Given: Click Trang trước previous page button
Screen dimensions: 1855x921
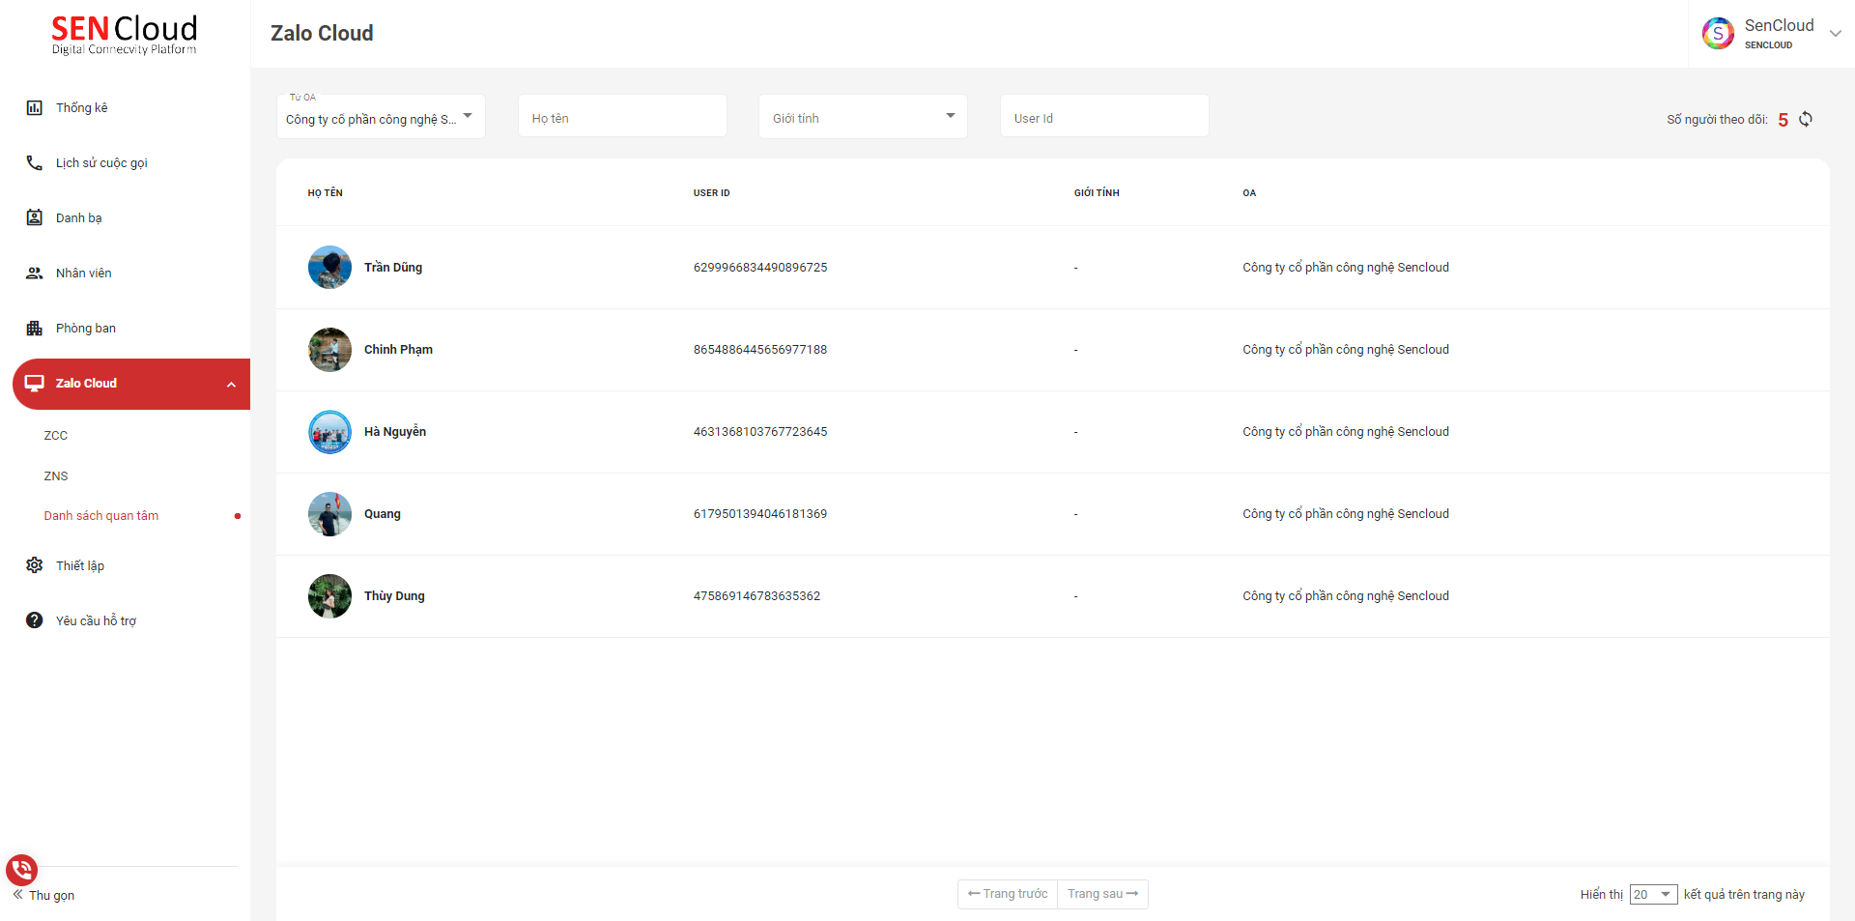Looking at the screenshot, I should (x=1008, y=894).
